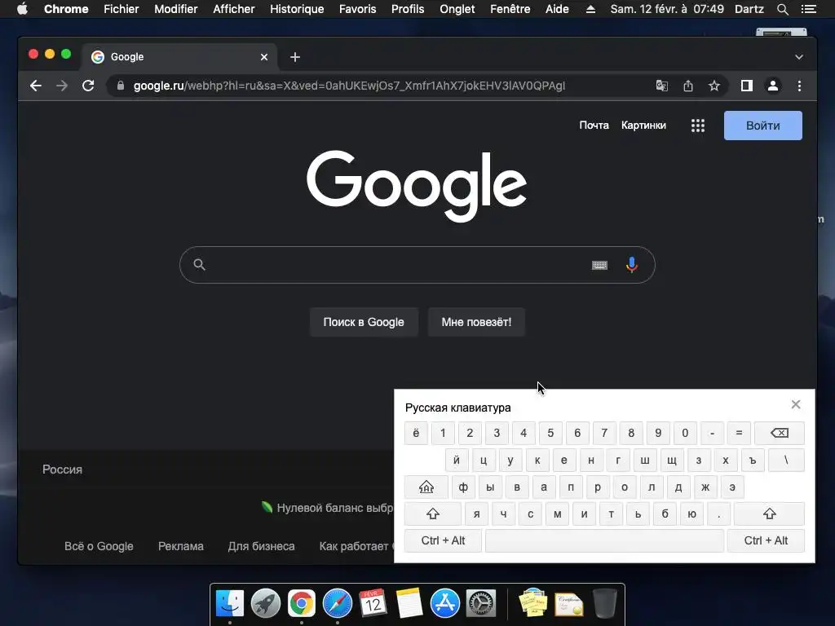Open Spotlight search in menu bar
Screen dimensions: 835x626
(782, 9)
